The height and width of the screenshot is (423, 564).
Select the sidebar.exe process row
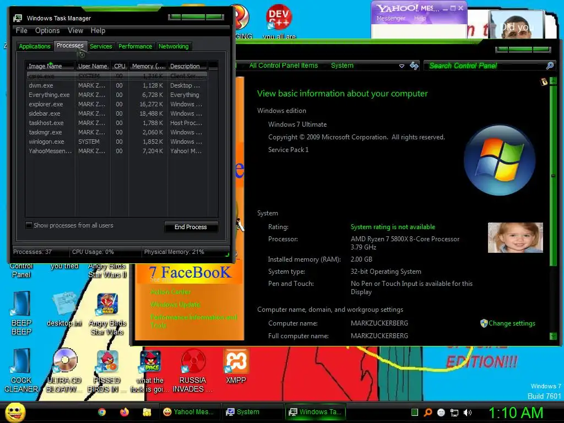(117, 113)
